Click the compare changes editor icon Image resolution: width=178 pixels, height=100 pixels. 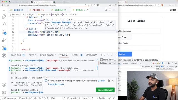[x=106, y=10]
